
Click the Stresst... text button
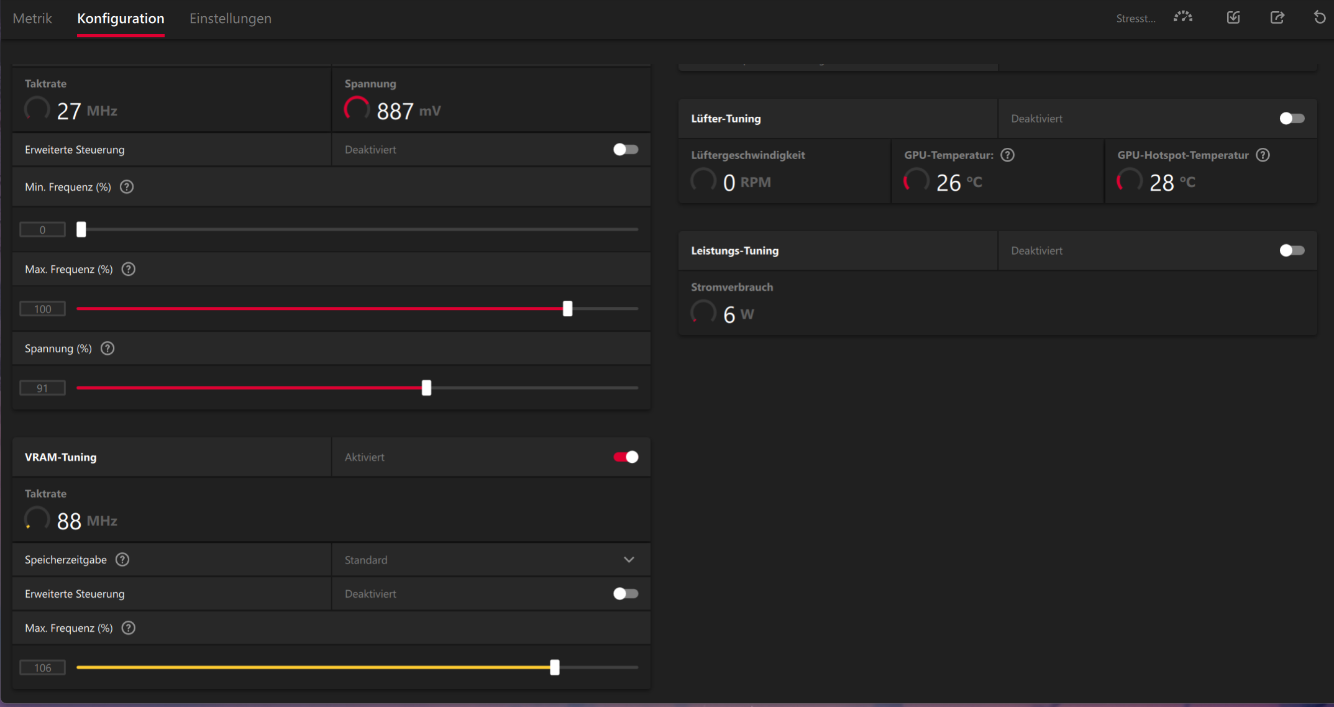pyautogui.click(x=1135, y=19)
